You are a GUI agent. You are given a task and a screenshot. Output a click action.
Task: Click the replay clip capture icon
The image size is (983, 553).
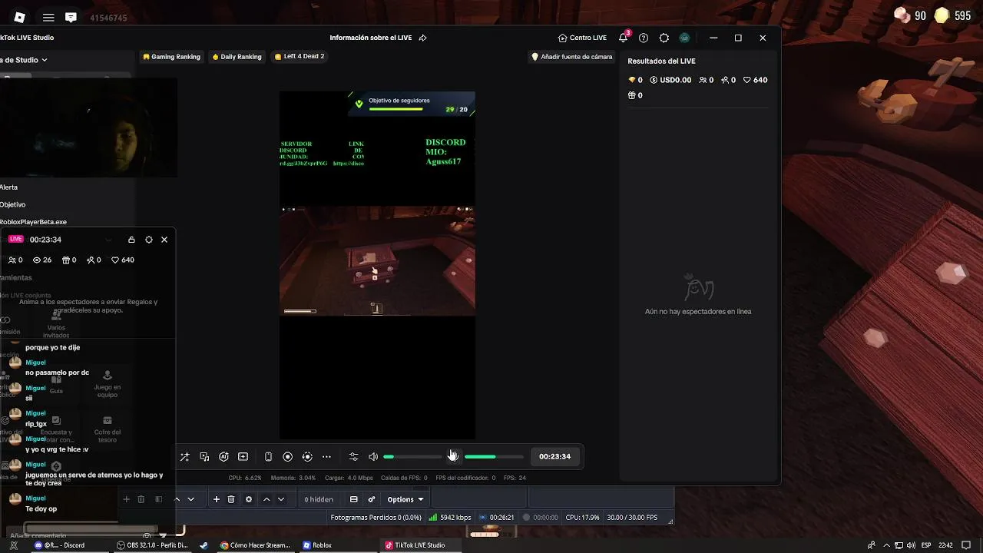(307, 456)
